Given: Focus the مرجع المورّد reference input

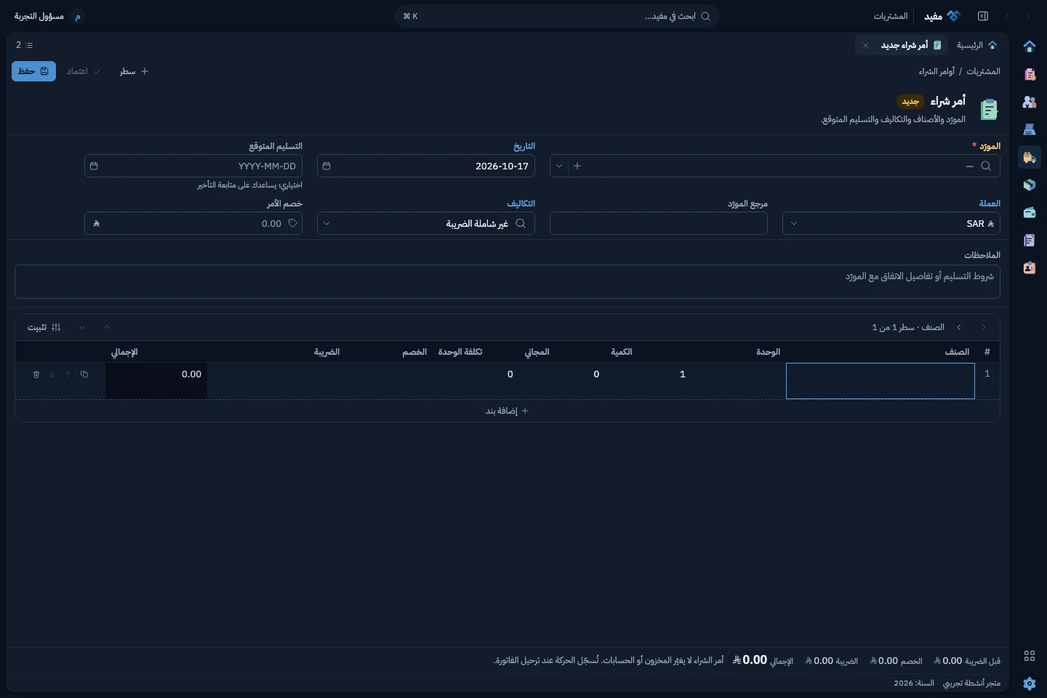Looking at the screenshot, I should tap(659, 224).
